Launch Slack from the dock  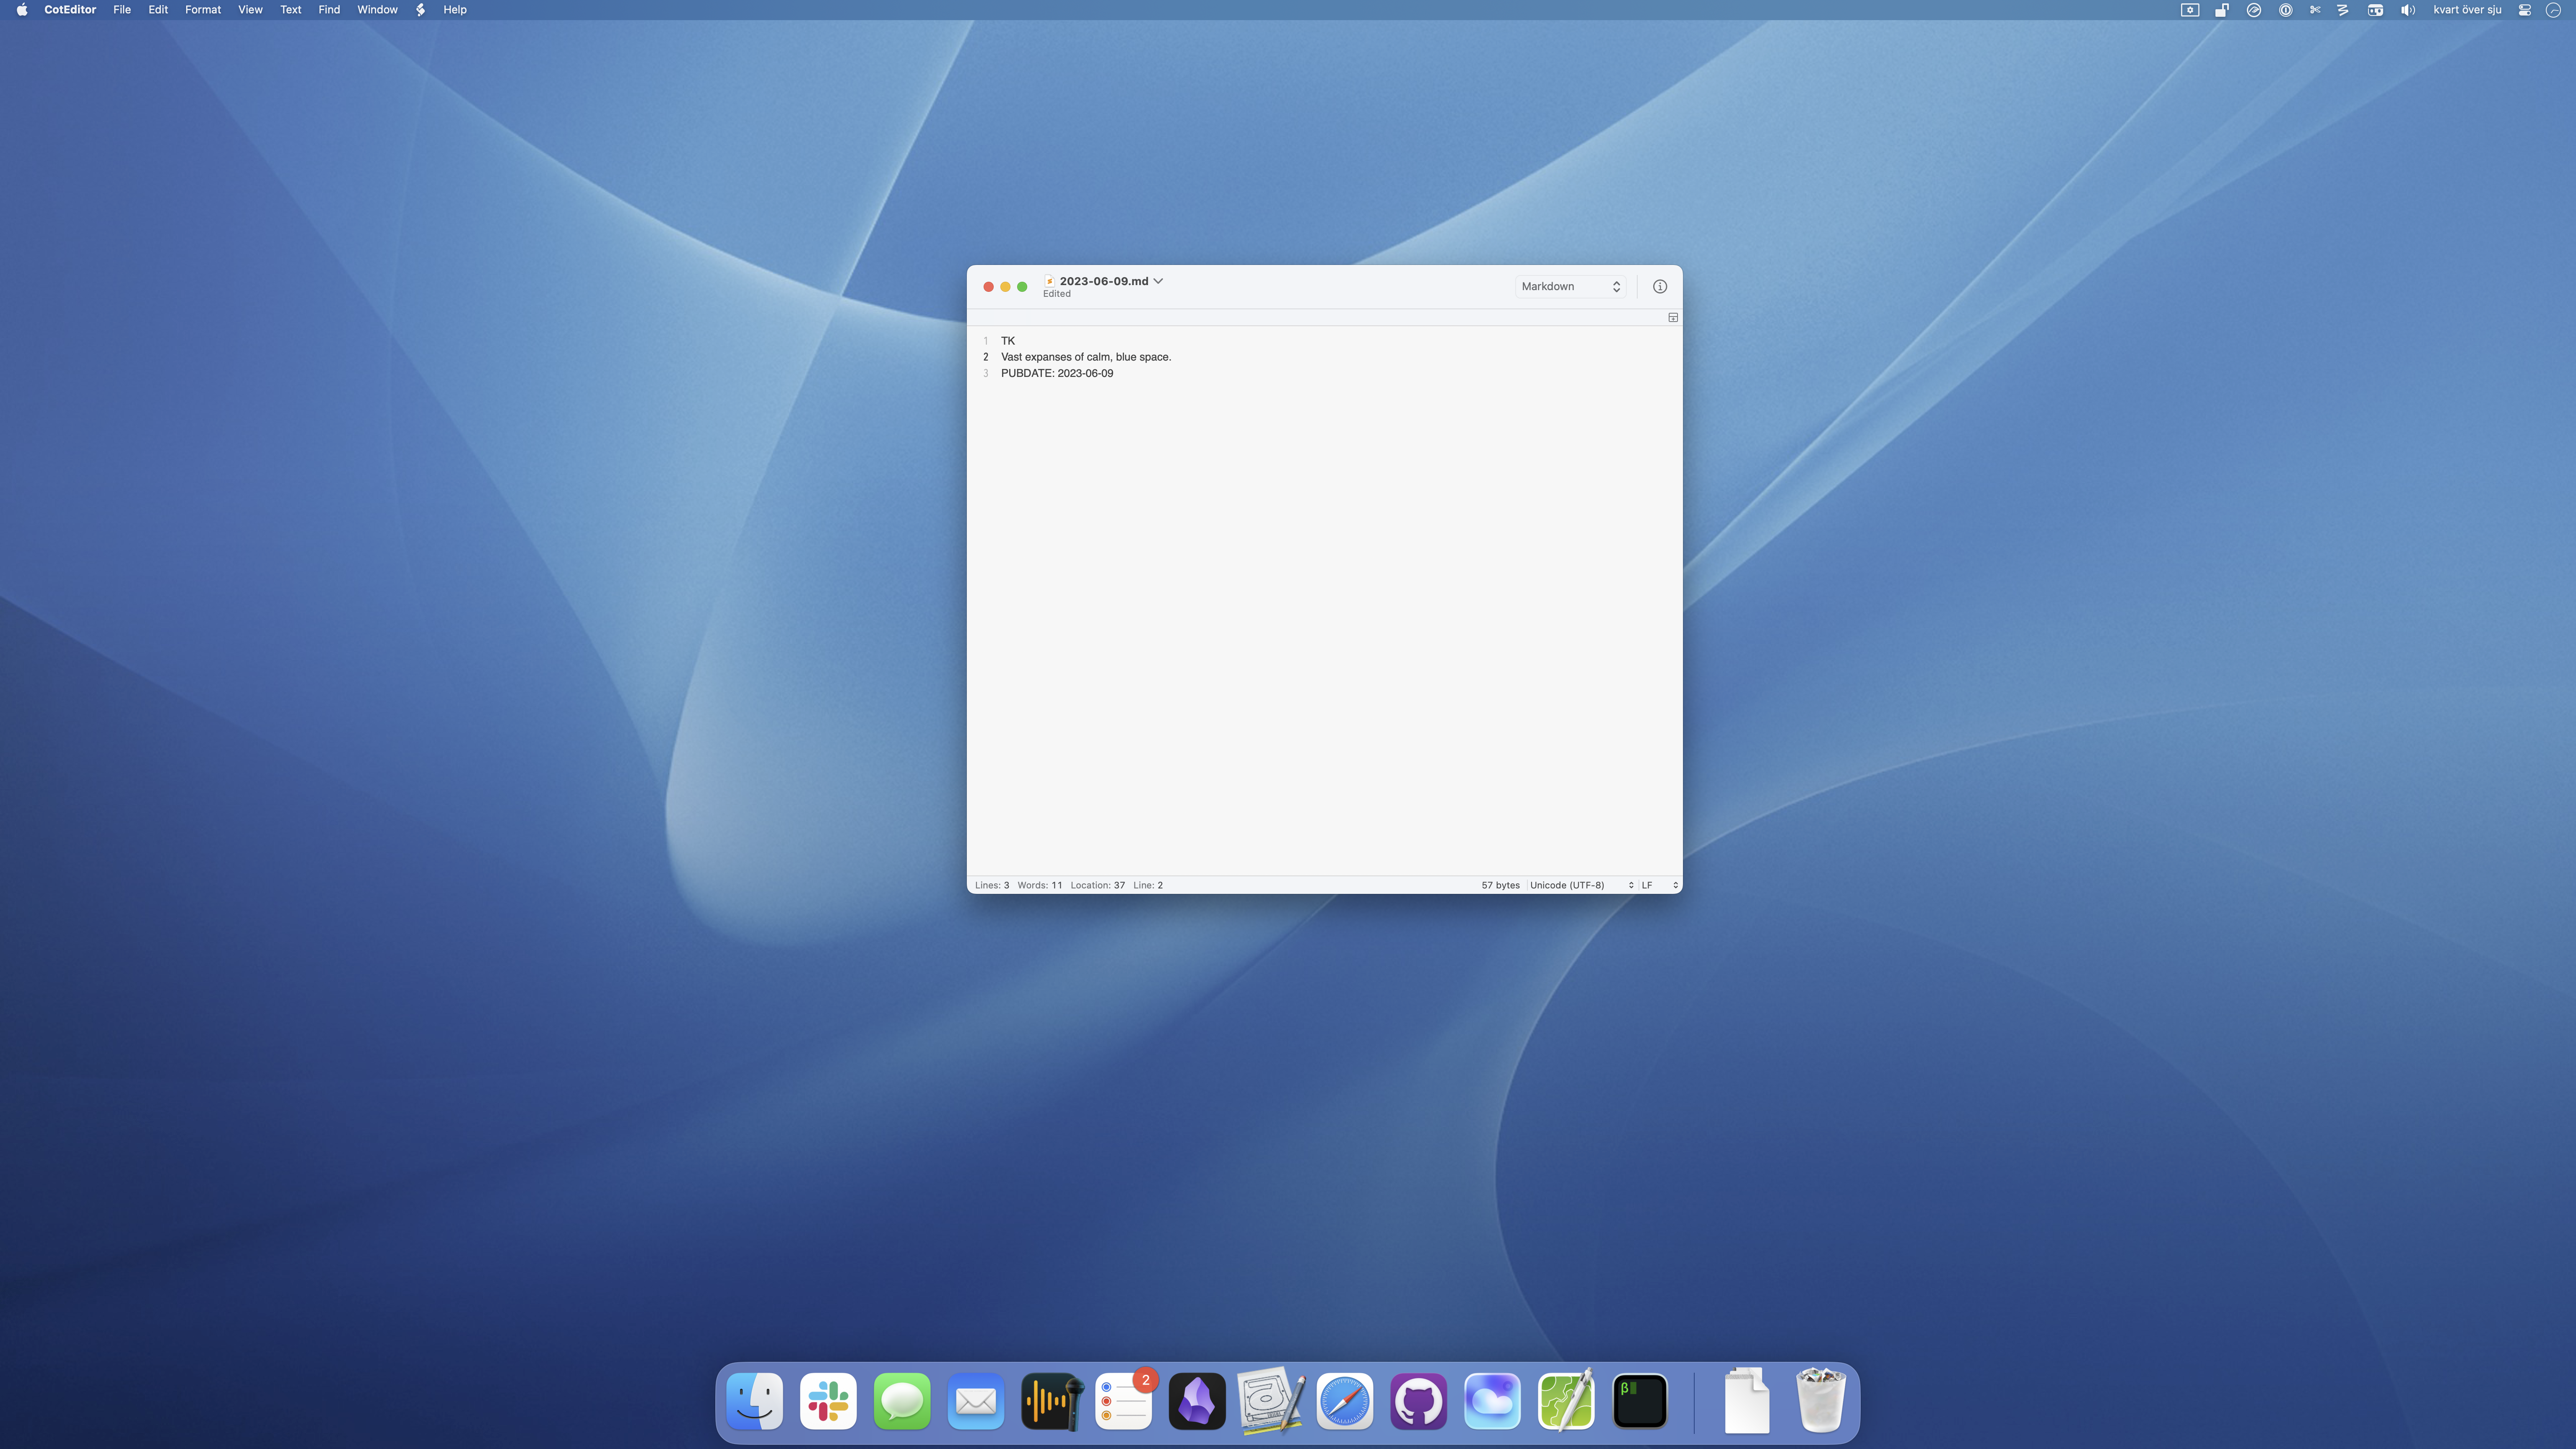coord(828,1401)
